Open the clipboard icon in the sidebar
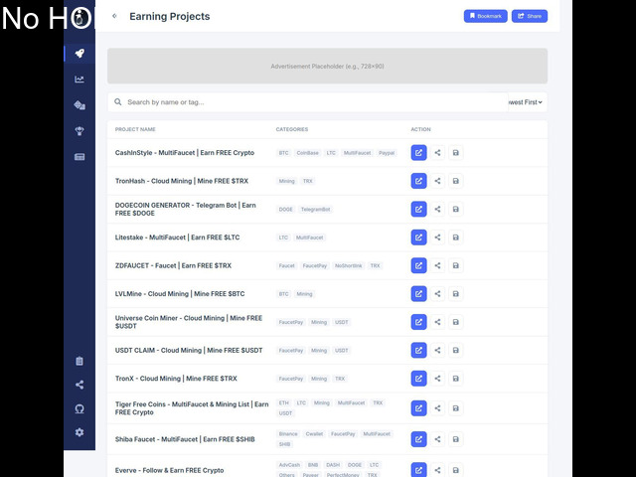 pyautogui.click(x=79, y=361)
